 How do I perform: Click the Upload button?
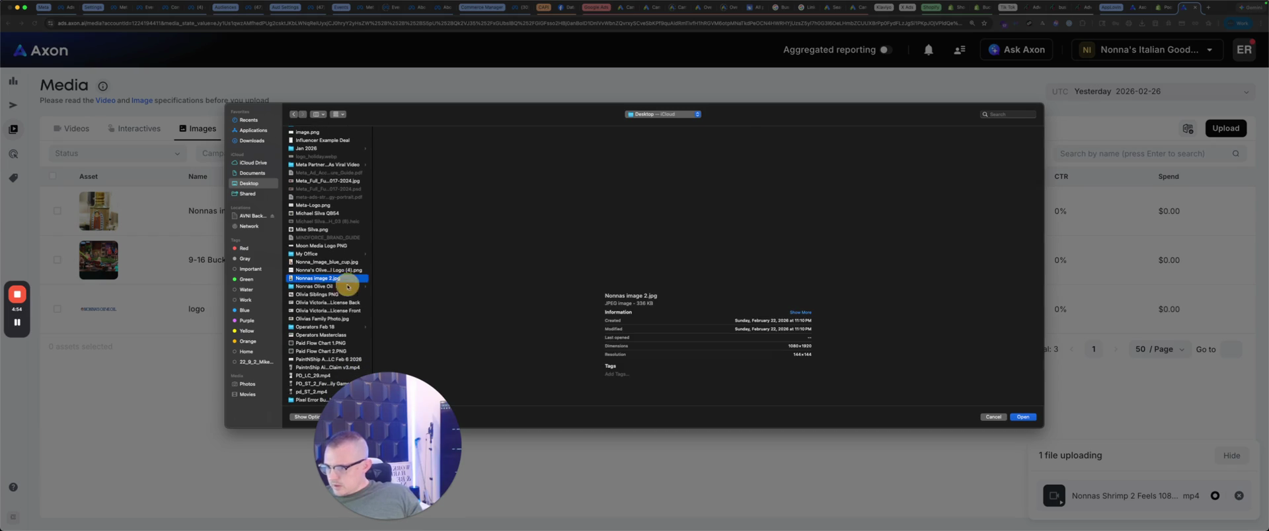point(1225,129)
